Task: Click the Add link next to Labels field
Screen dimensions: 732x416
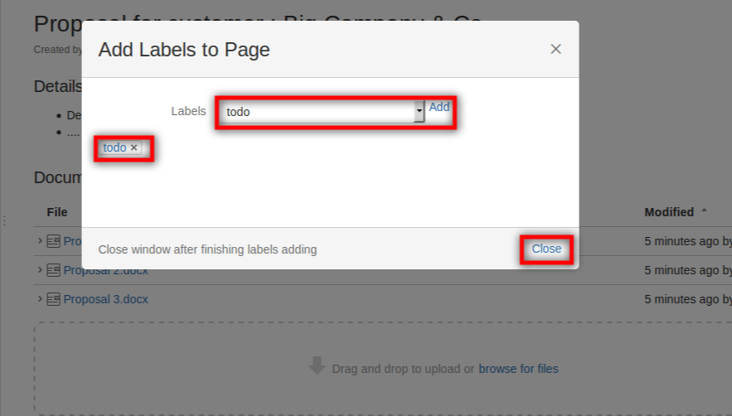Action: click(439, 107)
